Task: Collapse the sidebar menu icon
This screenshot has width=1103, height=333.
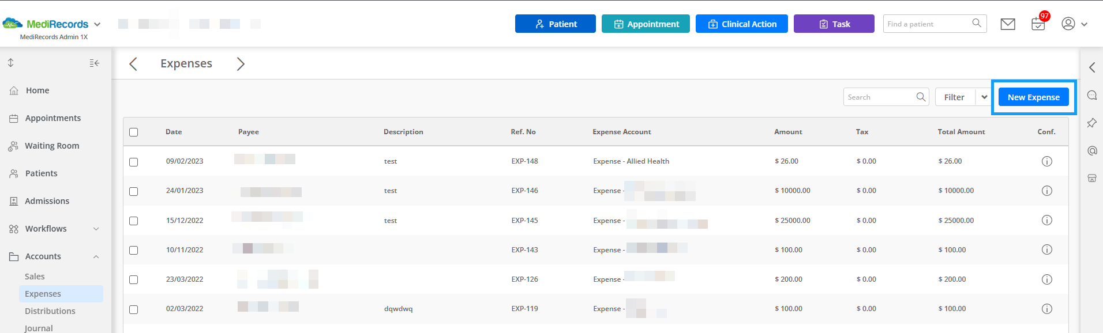Action: [x=95, y=63]
